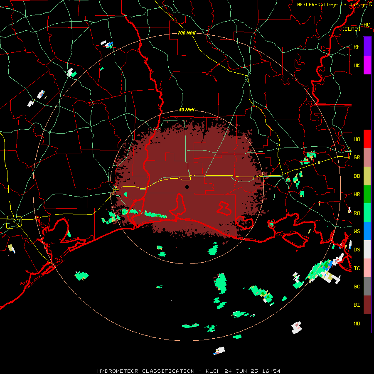Click the "50 NMI" range ring label

[187, 110]
